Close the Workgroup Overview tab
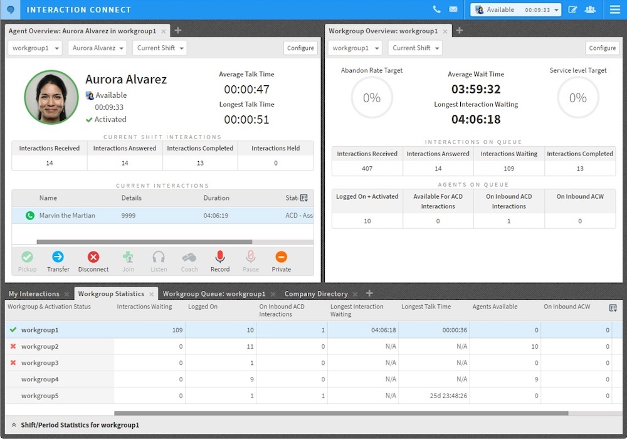627x439 pixels. click(x=445, y=31)
